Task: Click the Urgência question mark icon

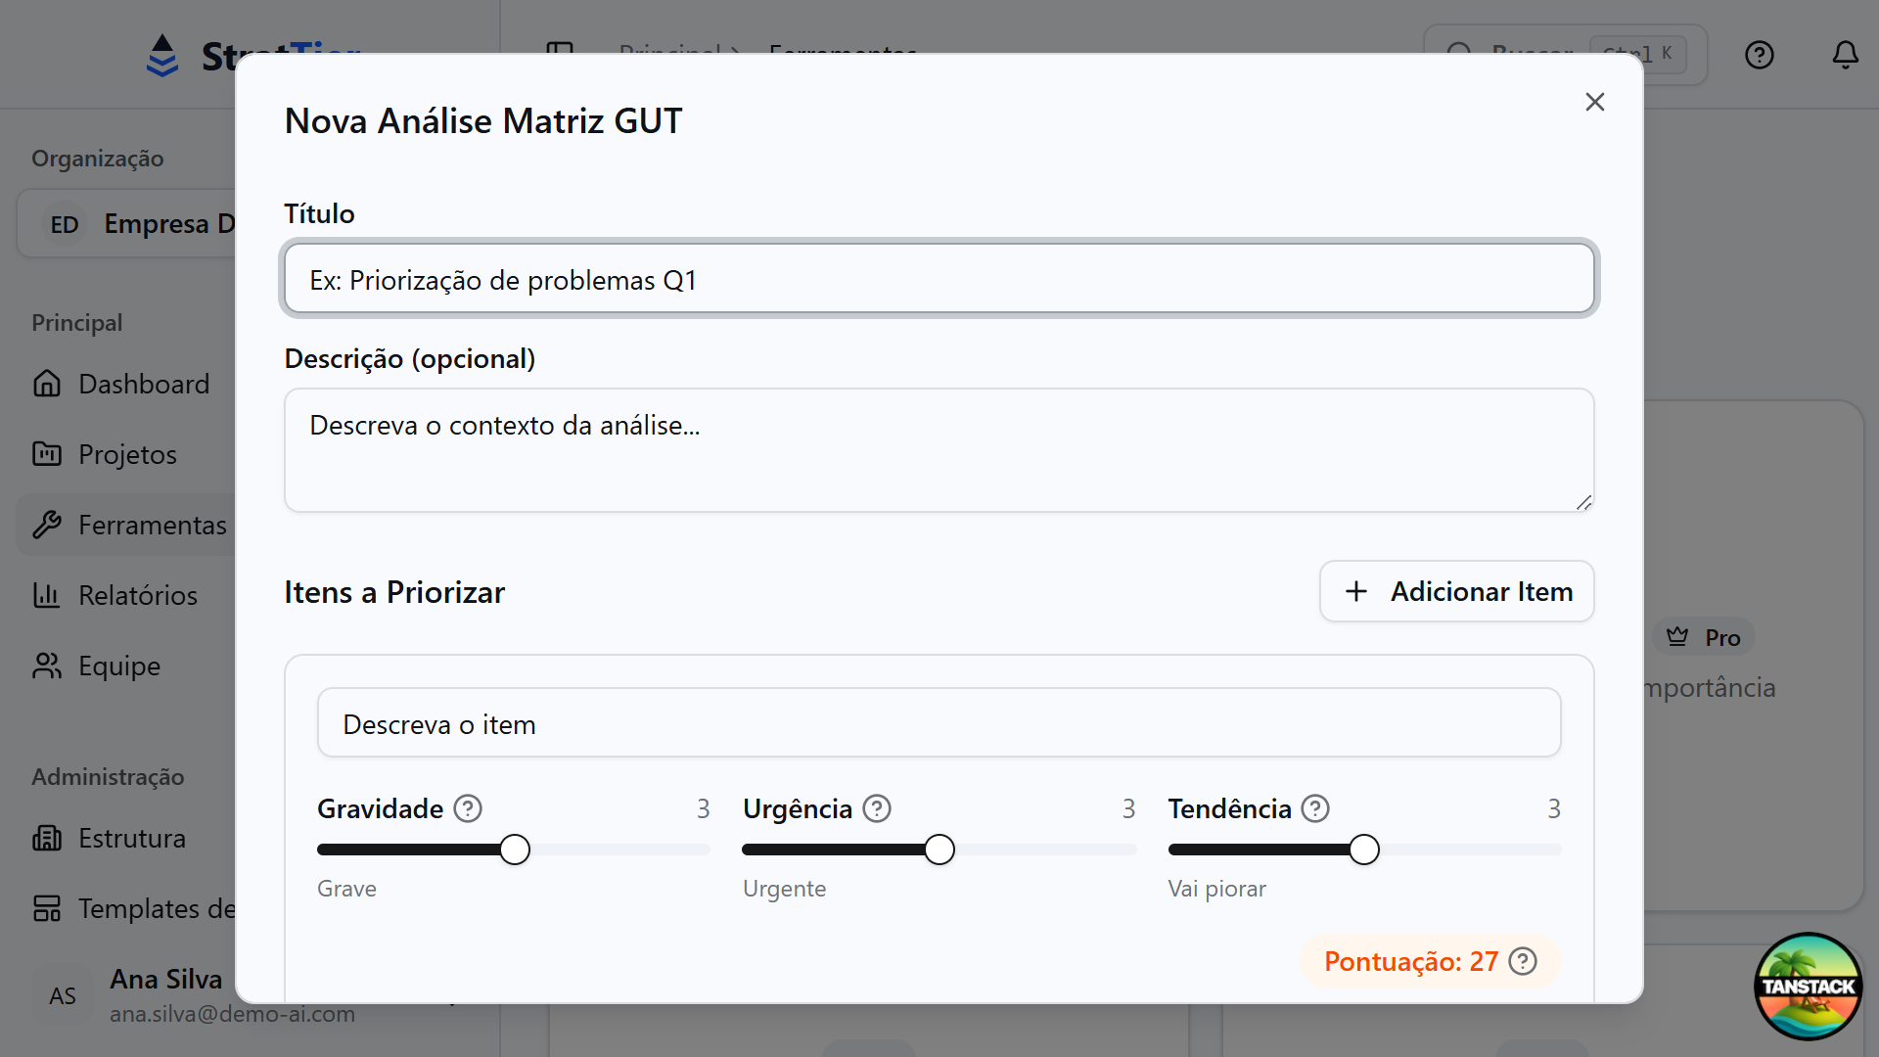Action: (x=877, y=808)
